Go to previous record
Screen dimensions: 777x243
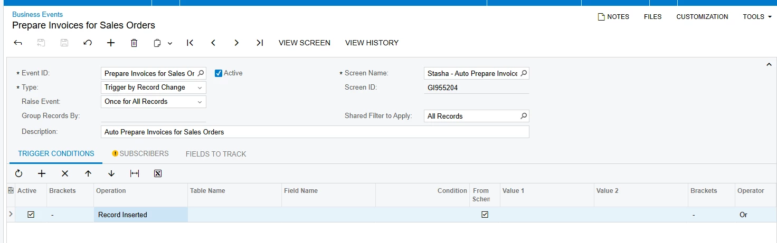[x=213, y=43]
